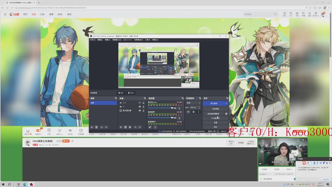
Task: Open source filters button below preview
Action: (x=131, y=93)
